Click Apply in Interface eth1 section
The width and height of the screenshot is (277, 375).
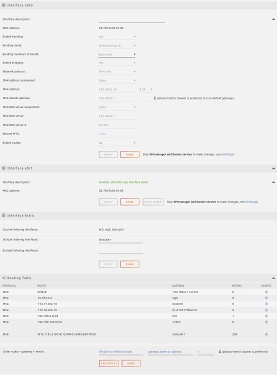(x=108, y=202)
